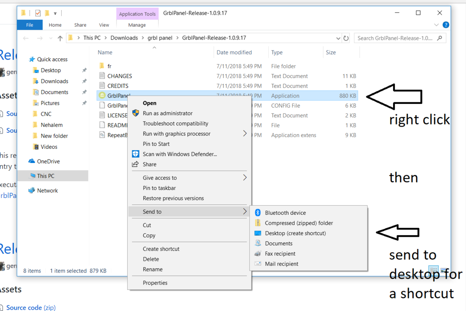This screenshot has width=466, height=311.
Task: Click the Properties icon in the Quick Access Toolbar
Action: point(38,13)
